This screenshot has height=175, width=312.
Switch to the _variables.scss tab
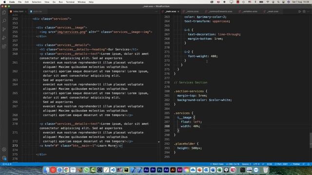250,12
